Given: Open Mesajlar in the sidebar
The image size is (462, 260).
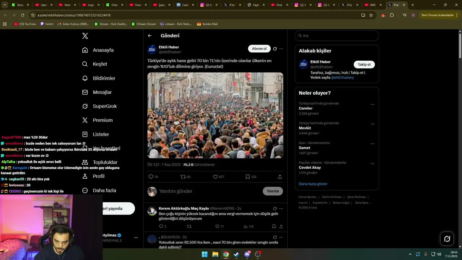Looking at the screenshot, I should (x=97, y=92).
